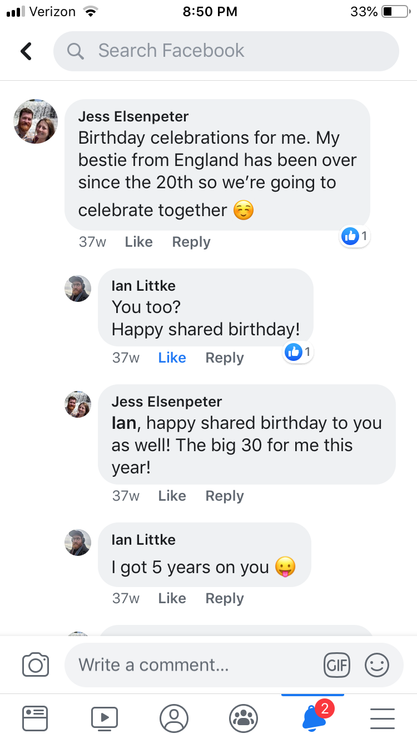Reply to Jess's "big 30" comment
The width and height of the screenshot is (417, 743).
tap(225, 496)
